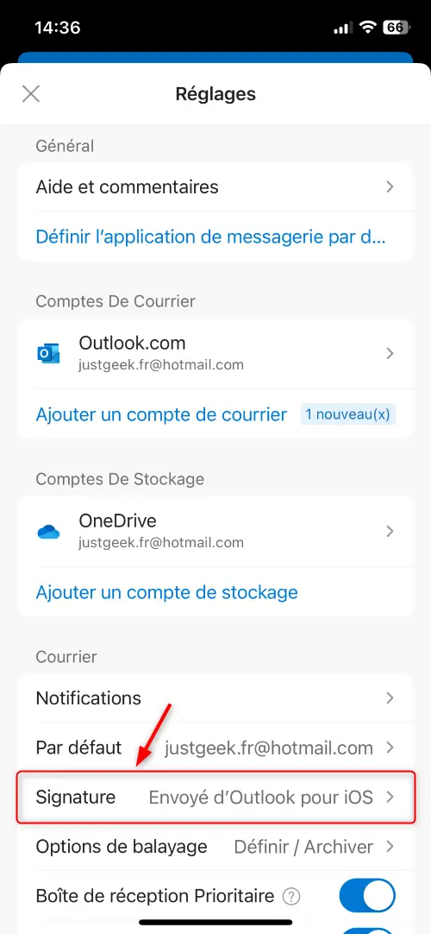Tap the Wi-Fi icon in status bar
The height and width of the screenshot is (934, 431).
pos(369,27)
